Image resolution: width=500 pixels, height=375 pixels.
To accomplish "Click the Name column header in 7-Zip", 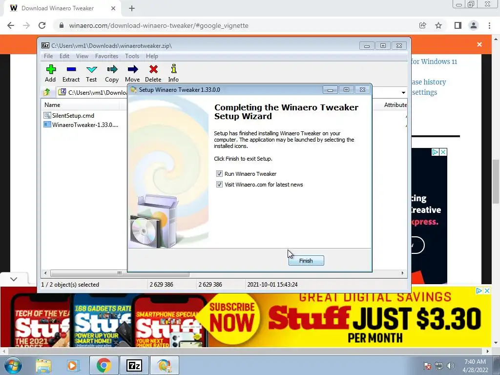I will (80, 105).
